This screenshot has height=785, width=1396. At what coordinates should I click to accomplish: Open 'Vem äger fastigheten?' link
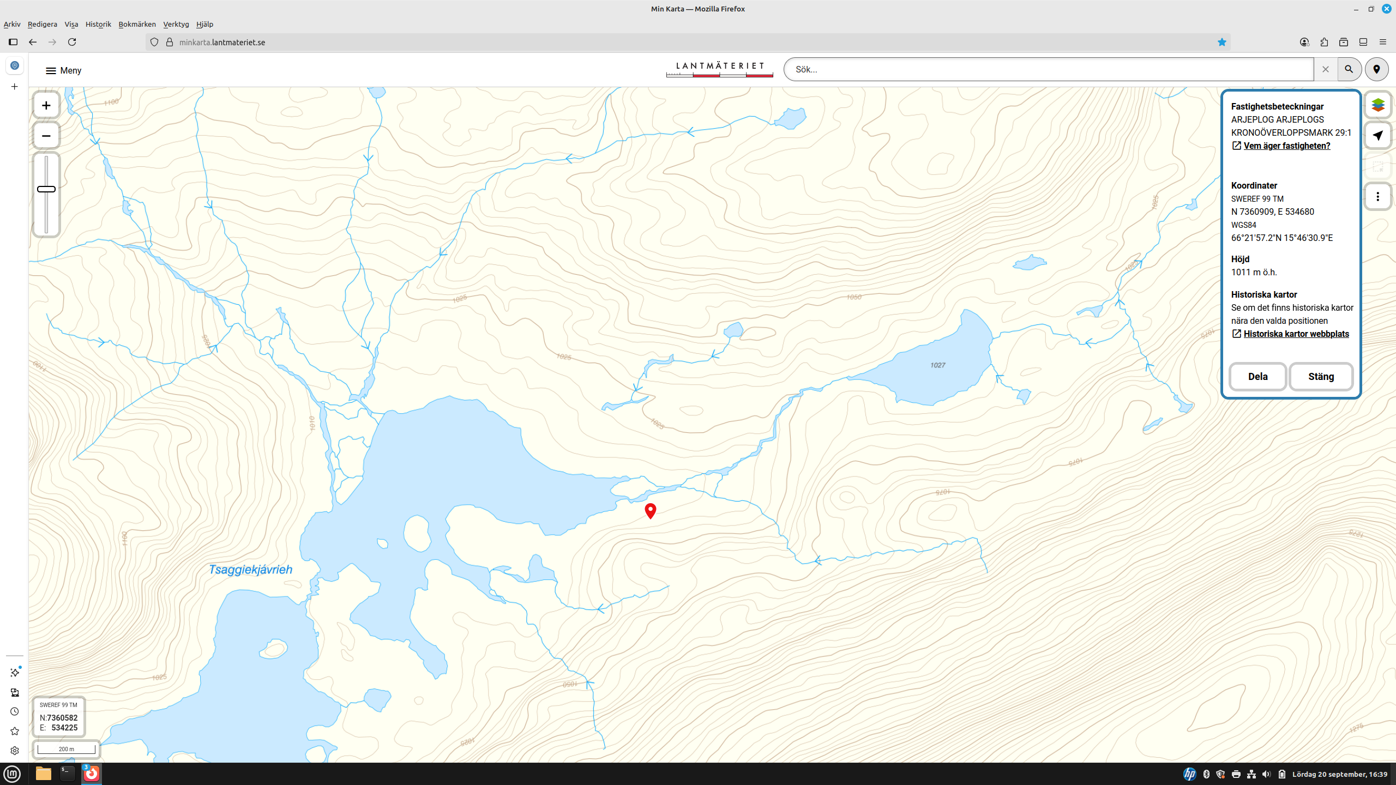tap(1286, 146)
